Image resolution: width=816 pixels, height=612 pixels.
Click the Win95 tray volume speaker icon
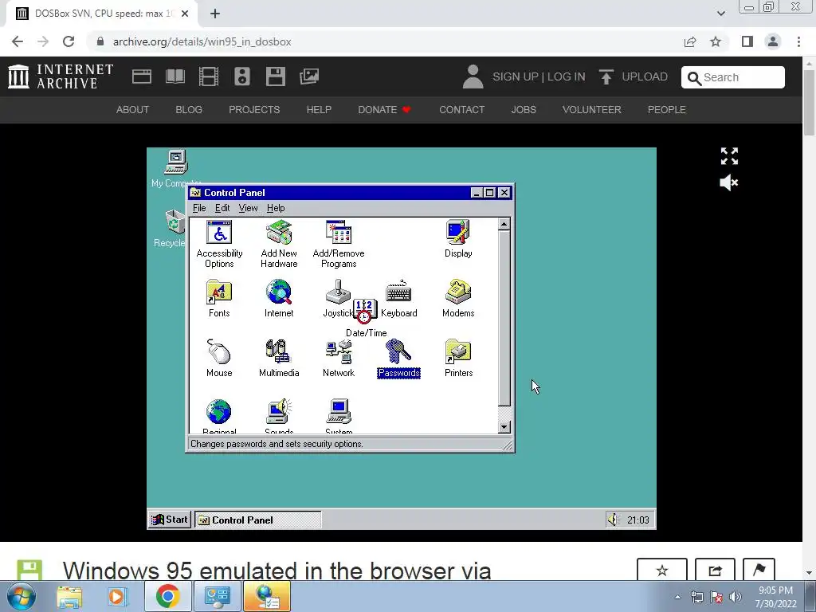(x=613, y=520)
